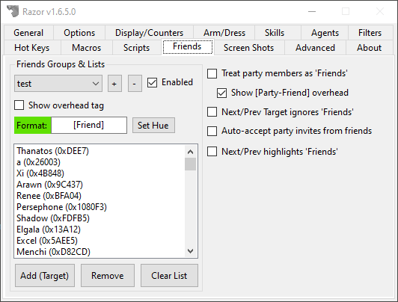The height and width of the screenshot is (302, 398).
Task: Toggle the Enabled checkbox for the group
Action: pyautogui.click(x=153, y=83)
